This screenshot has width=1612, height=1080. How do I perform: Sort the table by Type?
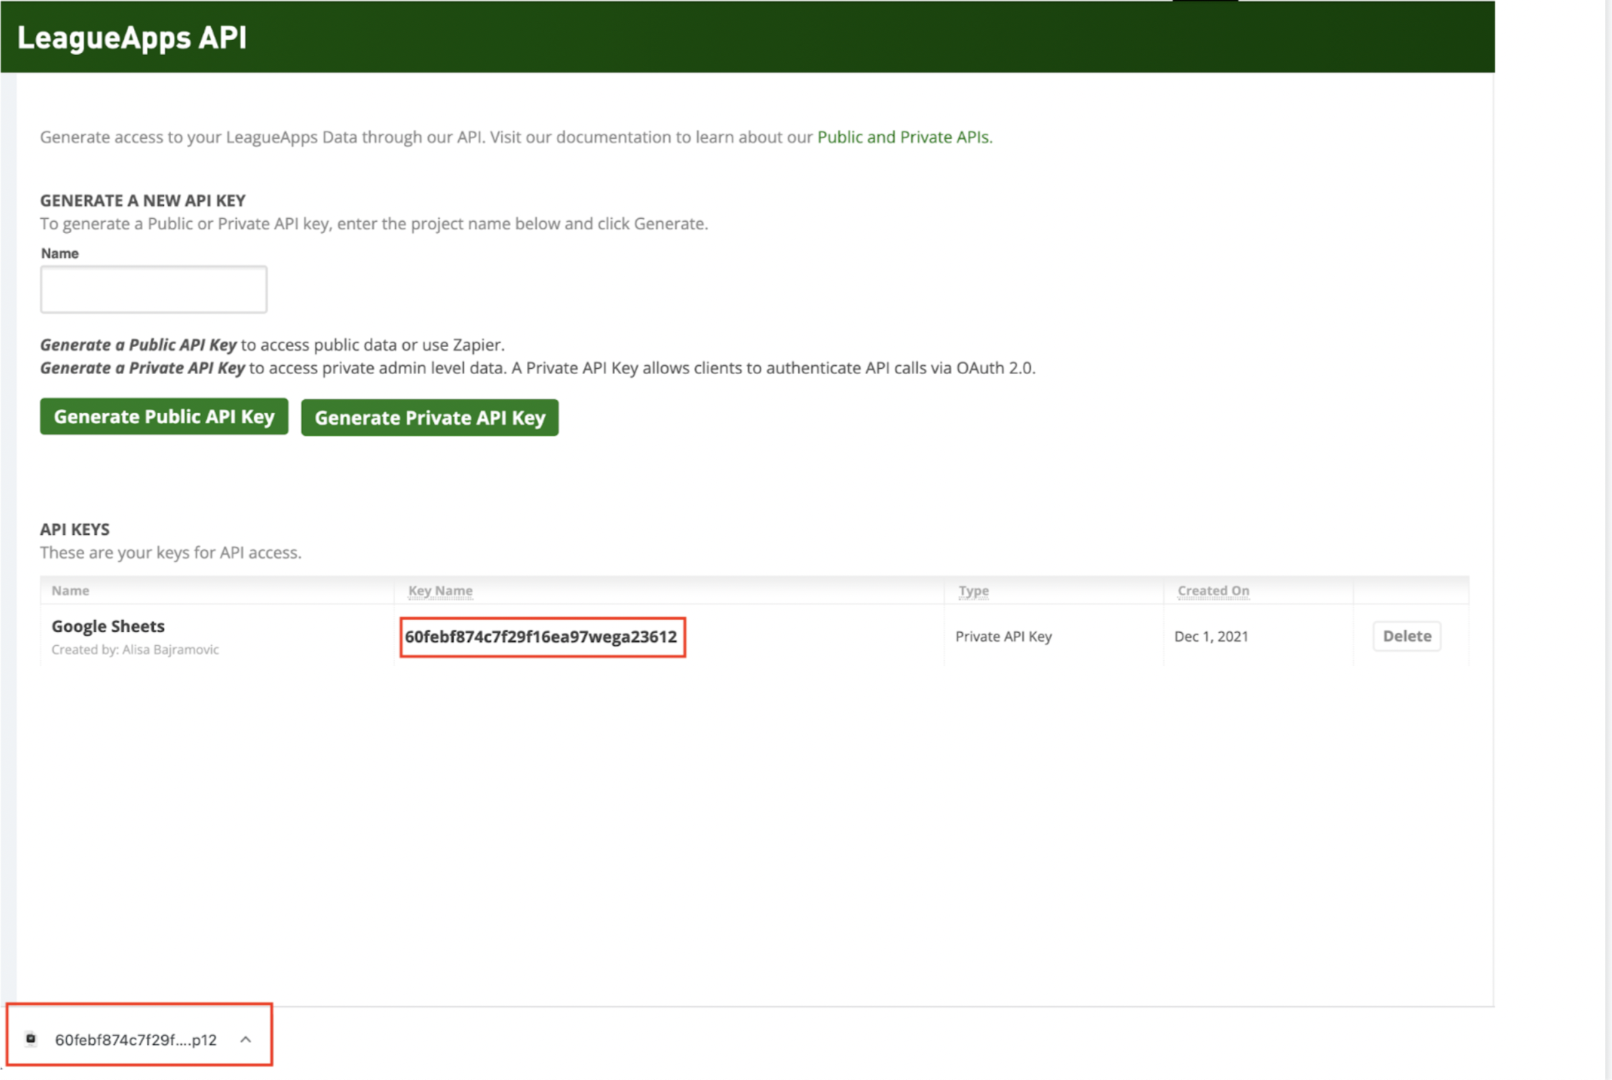click(973, 591)
